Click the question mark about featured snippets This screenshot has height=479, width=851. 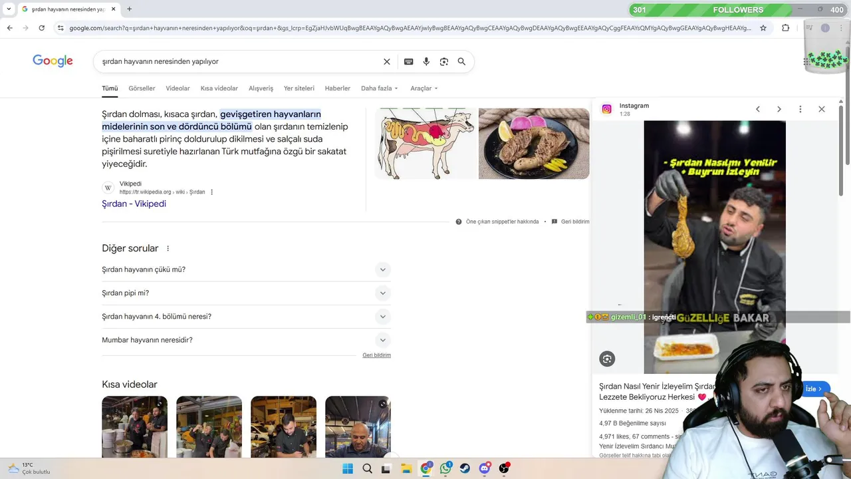[459, 222]
